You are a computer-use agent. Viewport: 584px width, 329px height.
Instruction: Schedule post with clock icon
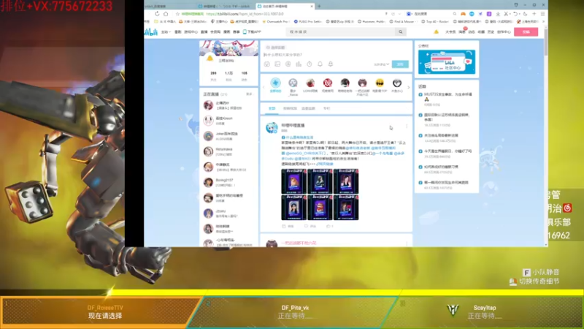pos(309,64)
